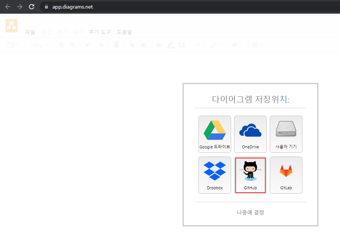Go back in browser history
340x235 pixels.
point(8,7)
